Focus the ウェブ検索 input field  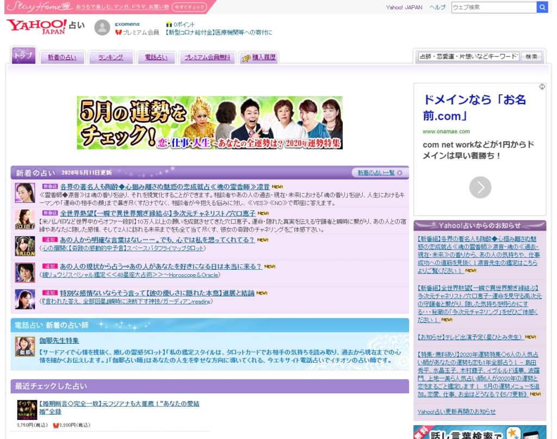coord(494,7)
